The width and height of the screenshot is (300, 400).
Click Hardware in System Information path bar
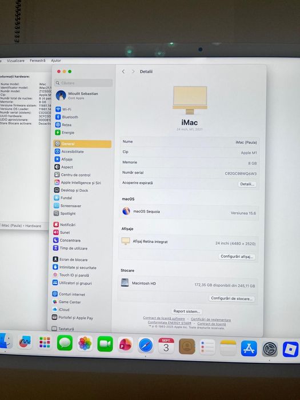33,226
